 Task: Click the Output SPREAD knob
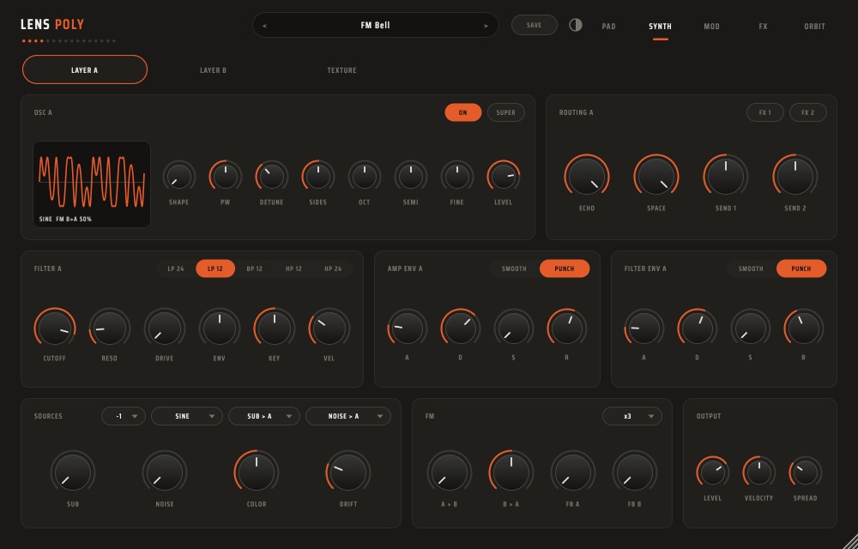[805, 473]
